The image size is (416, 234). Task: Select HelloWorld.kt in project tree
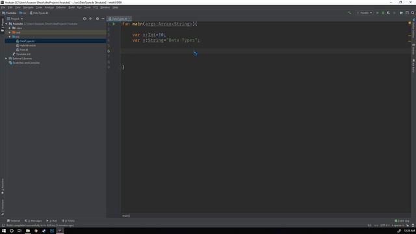[x=27, y=45]
